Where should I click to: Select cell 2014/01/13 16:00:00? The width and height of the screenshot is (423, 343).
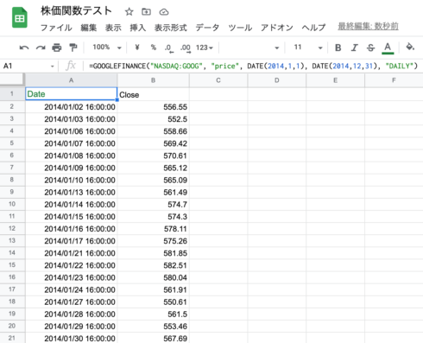[x=71, y=192]
